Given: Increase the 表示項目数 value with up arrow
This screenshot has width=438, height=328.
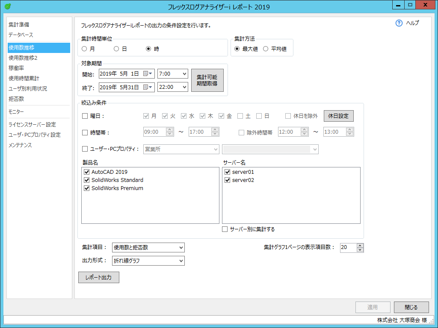Looking at the screenshot, I should 360,246.
